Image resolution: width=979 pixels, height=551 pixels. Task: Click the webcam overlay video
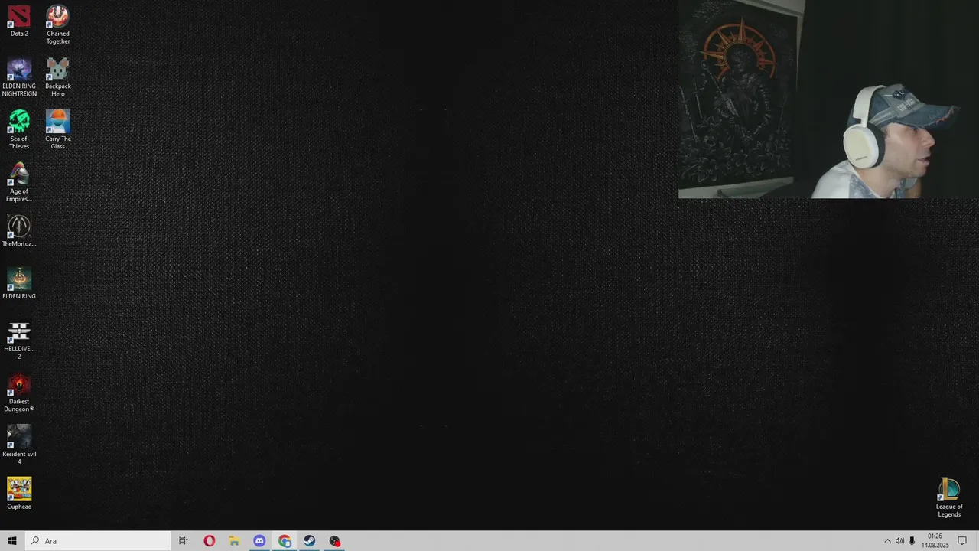pyautogui.click(x=828, y=99)
